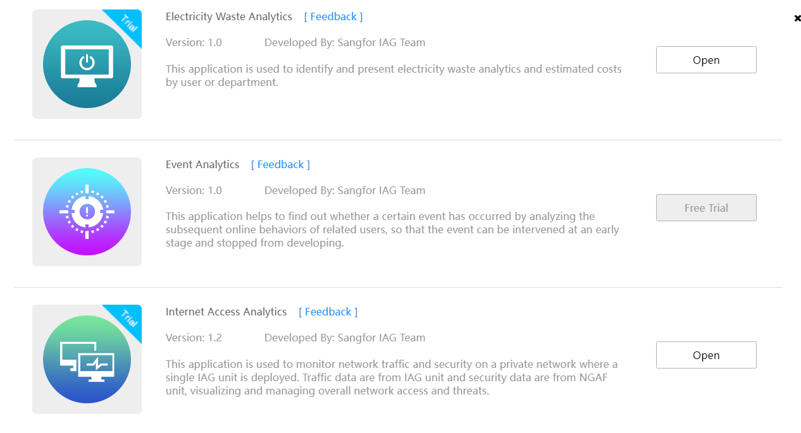
Task: Click the Internet Access Analytics description
Action: 391,377
